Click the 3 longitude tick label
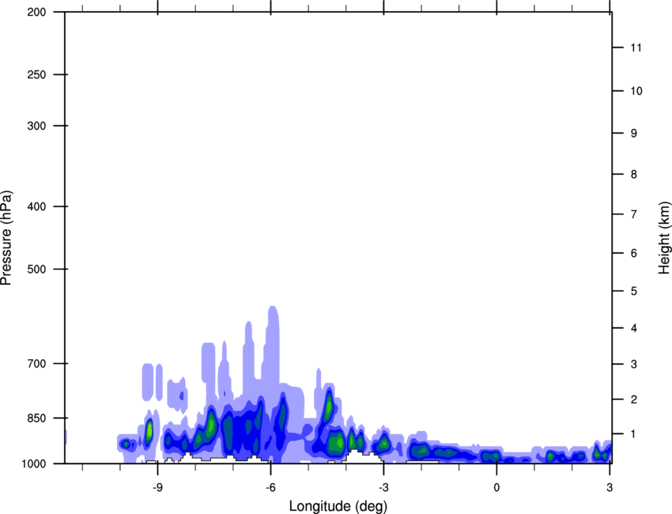 click(x=610, y=487)
